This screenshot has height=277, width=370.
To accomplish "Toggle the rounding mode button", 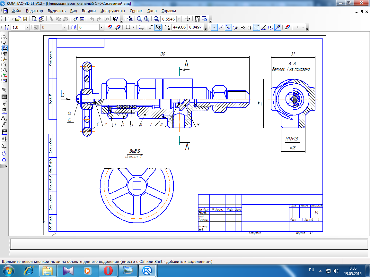I will click(x=158, y=27).
